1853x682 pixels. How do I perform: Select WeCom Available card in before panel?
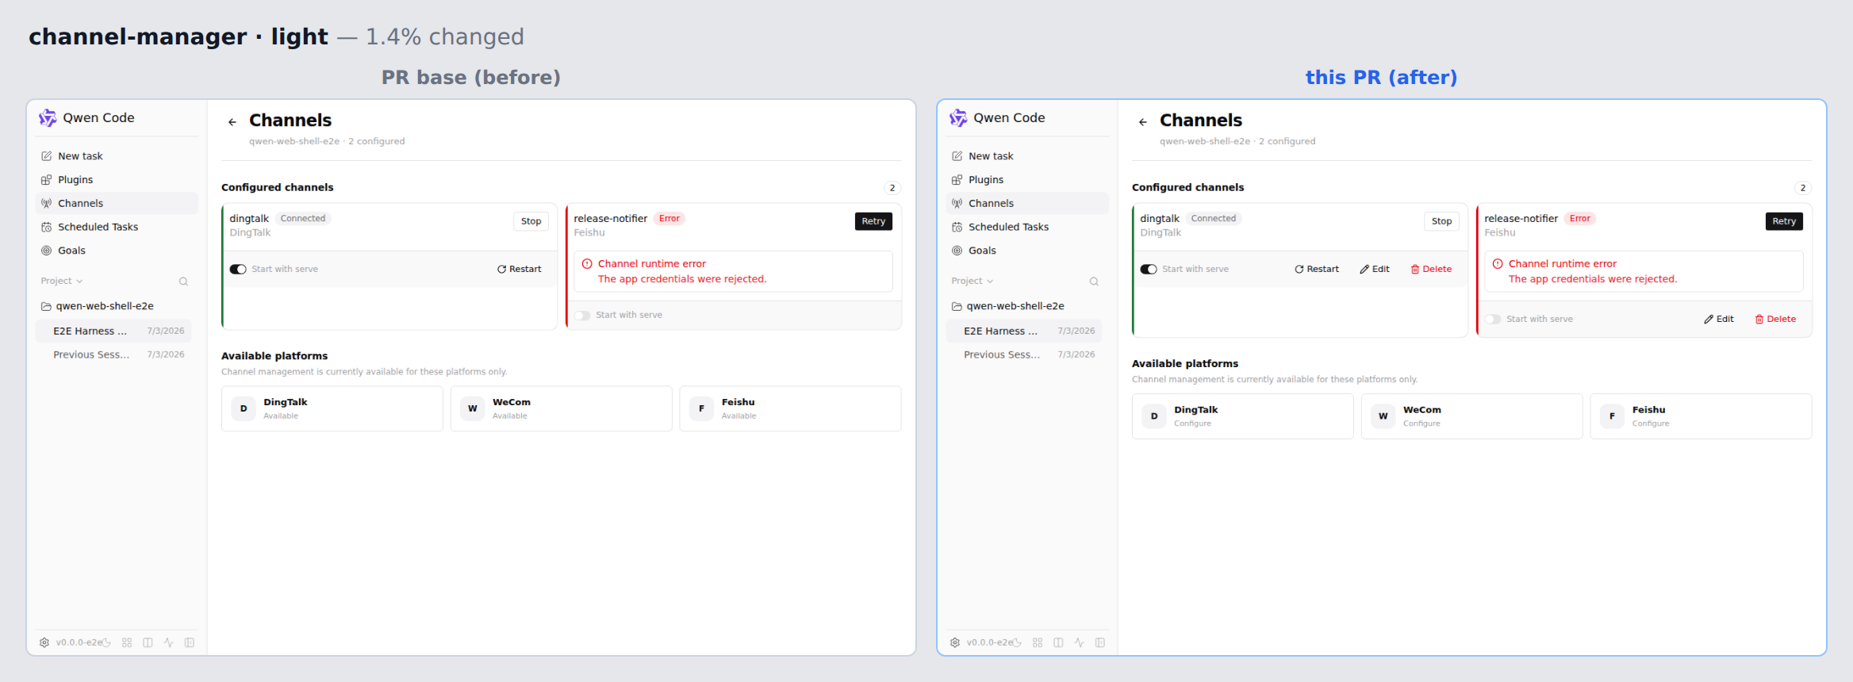pos(562,408)
